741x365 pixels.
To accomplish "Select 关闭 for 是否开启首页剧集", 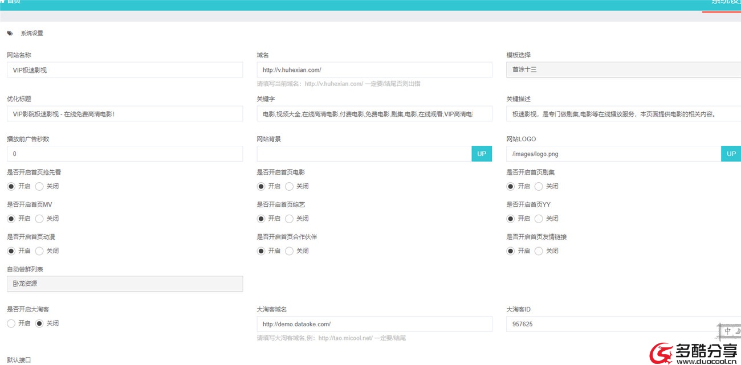I will [539, 186].
